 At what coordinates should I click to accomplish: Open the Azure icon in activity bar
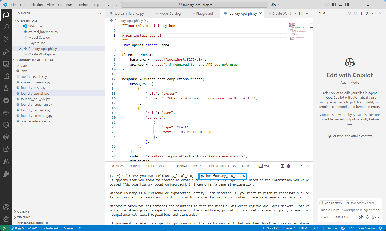coord(6,161)
